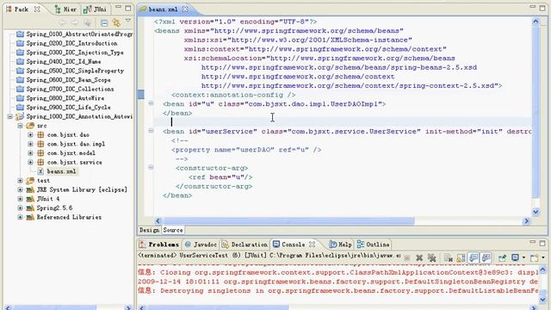Collapse all in Package Explorer
The image size is (551, 310).
(x=104, y=23)
